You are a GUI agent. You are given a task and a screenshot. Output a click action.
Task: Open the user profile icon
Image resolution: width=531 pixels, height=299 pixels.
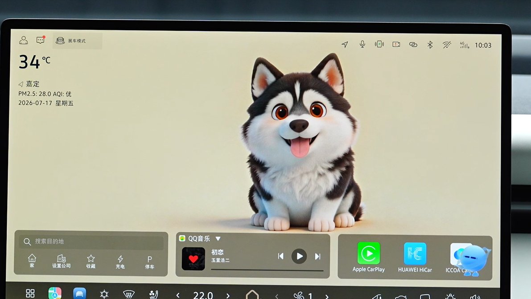[x=23, y=40]
